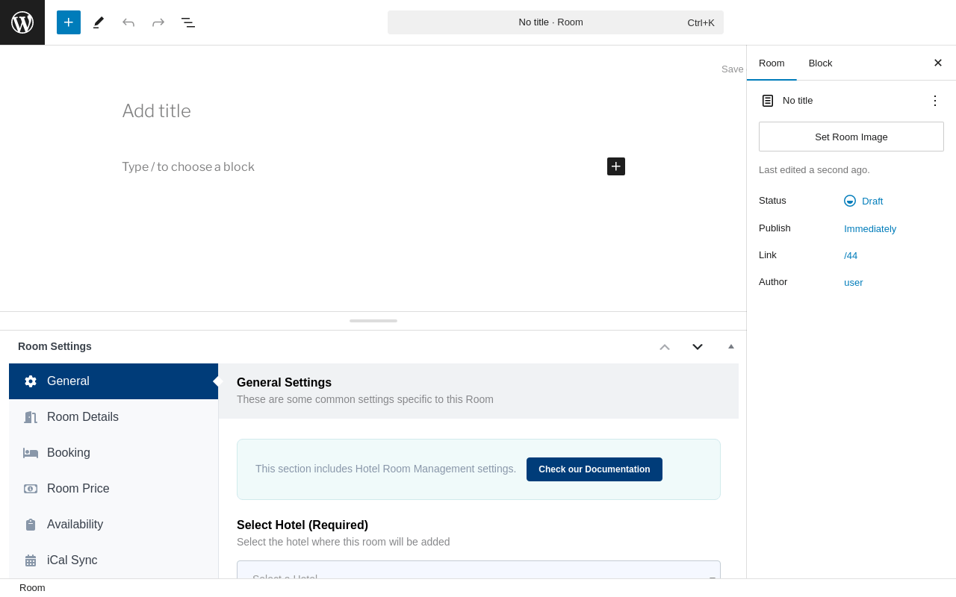Viewport: 956px width, 597px height.
Task: Switch to the Block tab
Action: click(820, 63)
